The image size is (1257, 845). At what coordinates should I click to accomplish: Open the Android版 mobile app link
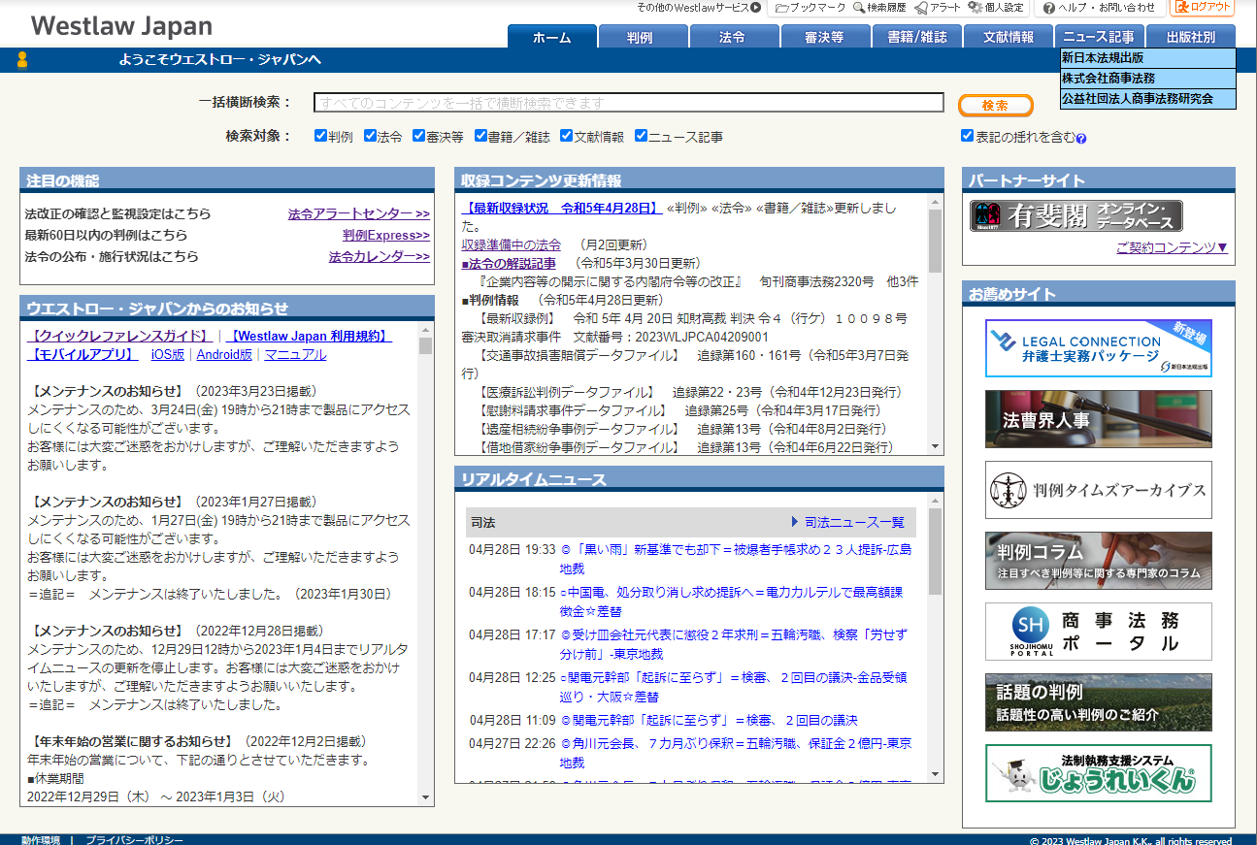pos(224,355)
